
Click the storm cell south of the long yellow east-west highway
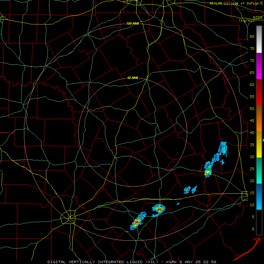[x=159, y=209]
